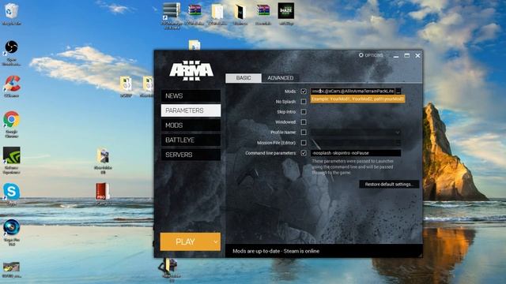Screen dimensions: 506x284
Task: Click the Command line parameters field
Action: [x=356, y=153]
